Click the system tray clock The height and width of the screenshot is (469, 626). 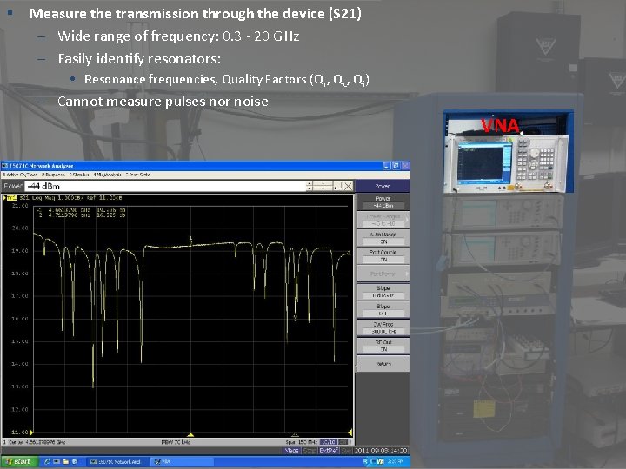(x=395, y=462)
